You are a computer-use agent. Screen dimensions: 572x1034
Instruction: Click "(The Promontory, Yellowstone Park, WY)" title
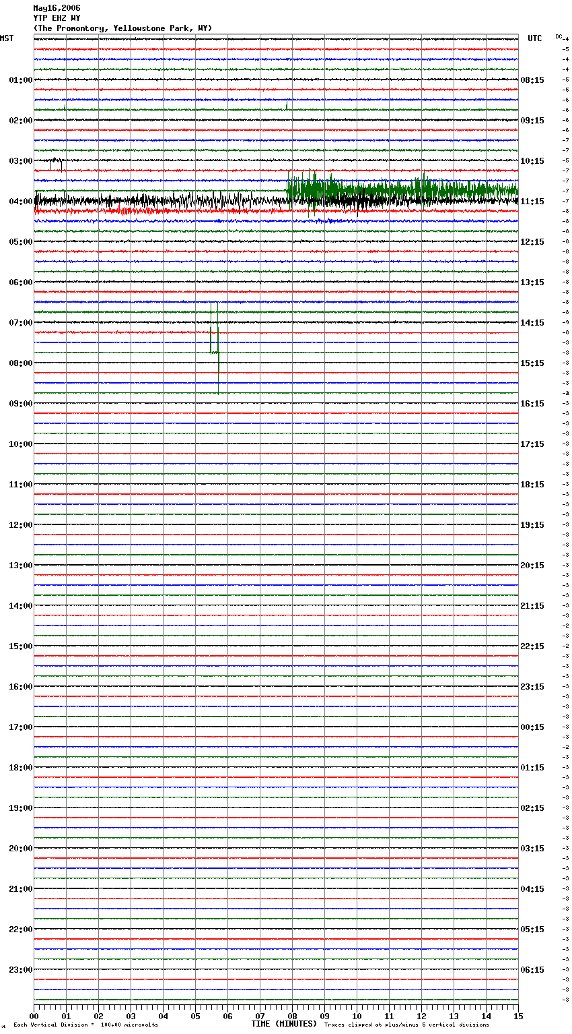[x=122, y=28]
